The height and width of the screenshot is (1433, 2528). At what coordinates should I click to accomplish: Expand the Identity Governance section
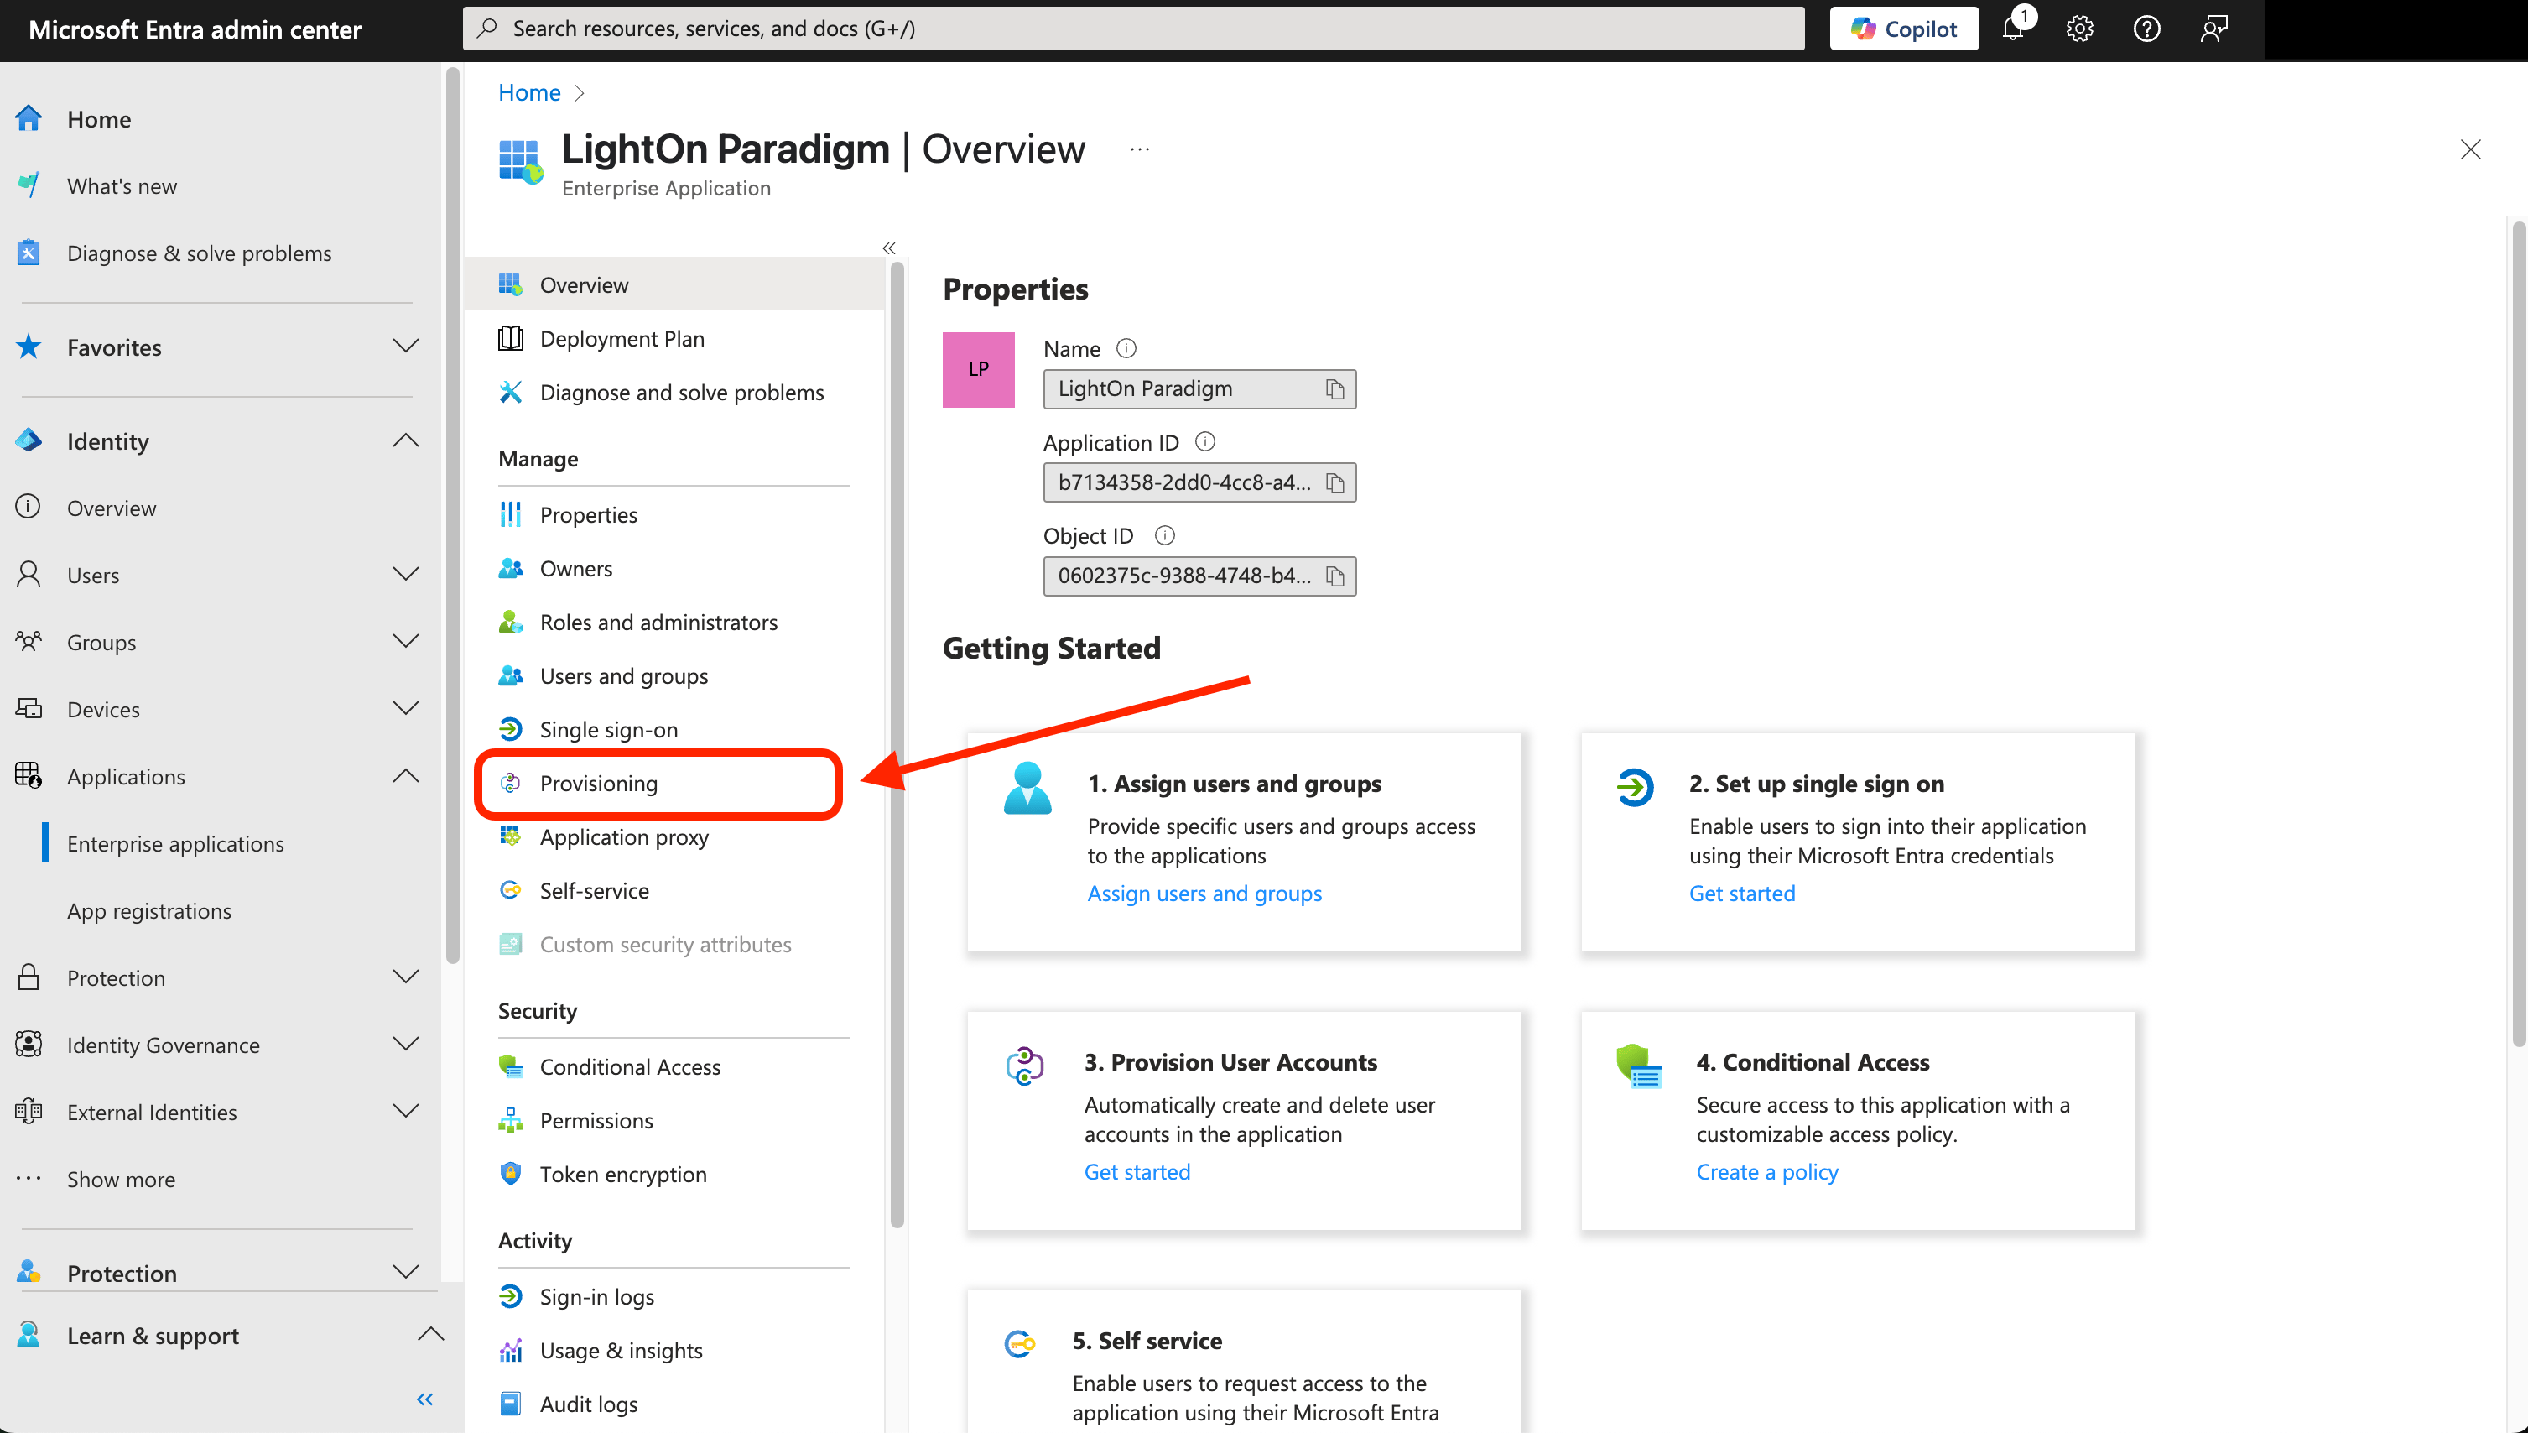[405, 1045]
